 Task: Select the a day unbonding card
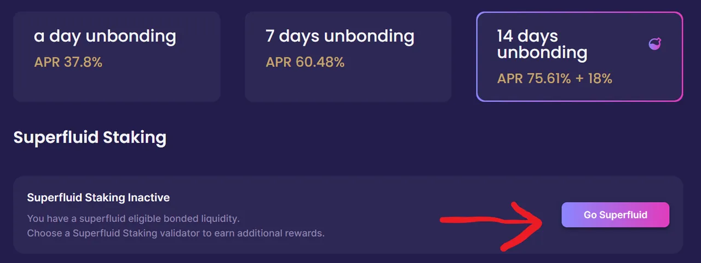click(117, 57)
